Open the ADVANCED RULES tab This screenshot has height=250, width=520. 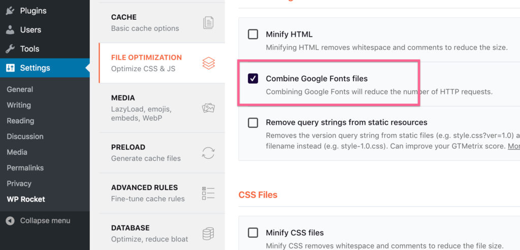pos(162,193)
